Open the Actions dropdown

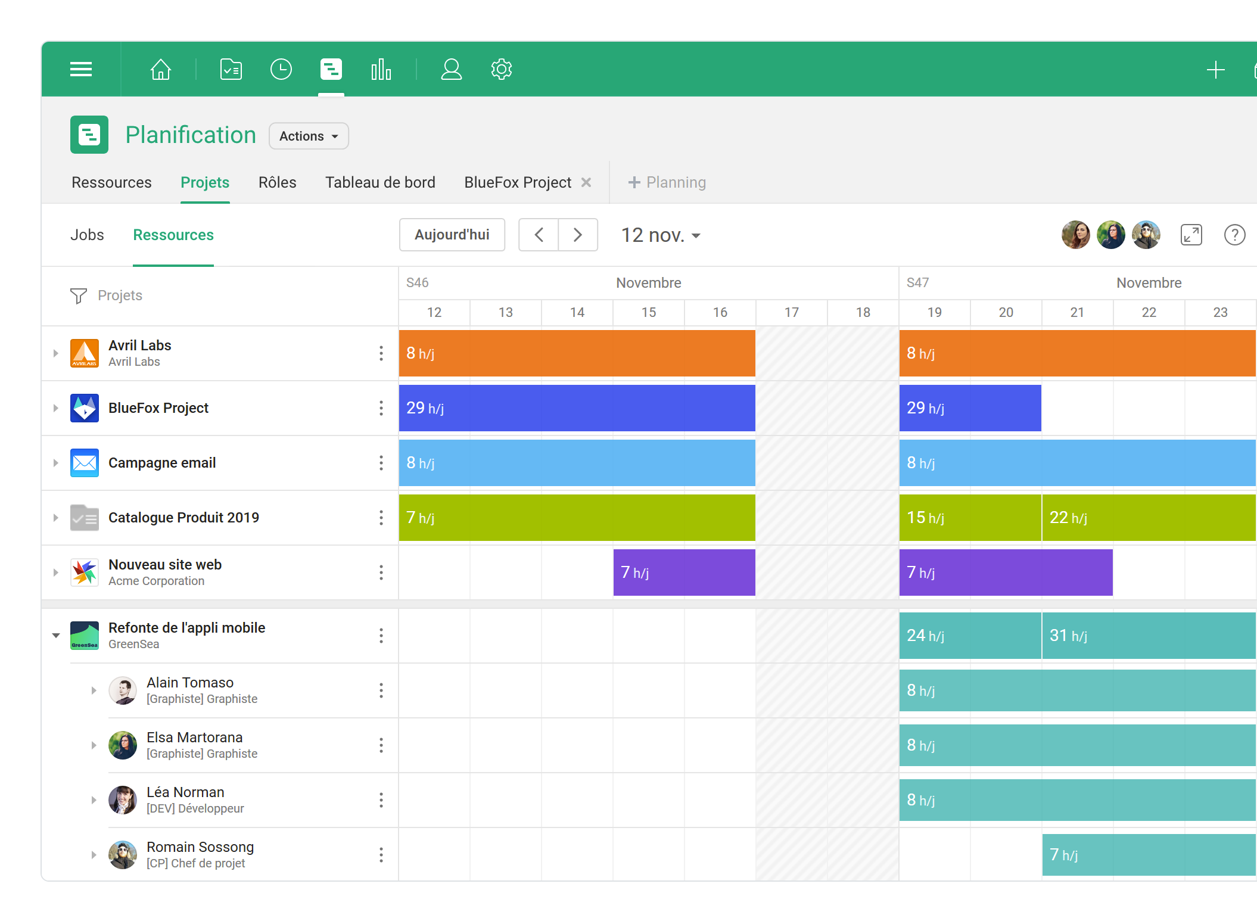click(309, 136)
